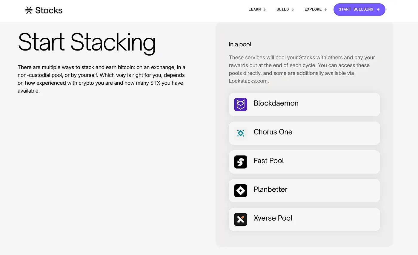
Task: Click the arrow icon inside START BUILDING
Action: tap(378, 9)
